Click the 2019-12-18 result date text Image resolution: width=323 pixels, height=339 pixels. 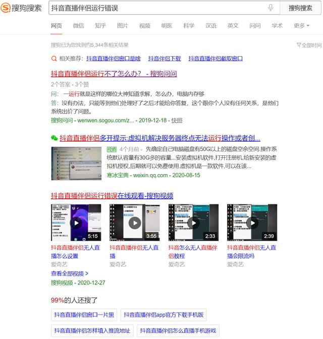point(152,120)
